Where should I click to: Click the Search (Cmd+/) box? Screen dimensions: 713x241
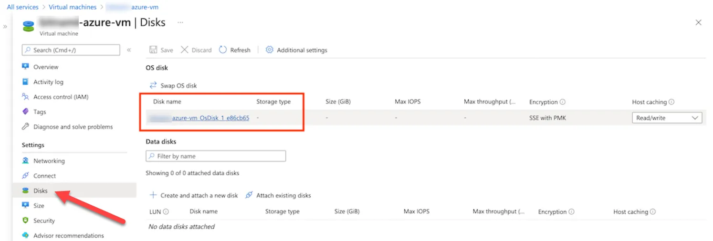pyautogui.click(x=71, y=50)
